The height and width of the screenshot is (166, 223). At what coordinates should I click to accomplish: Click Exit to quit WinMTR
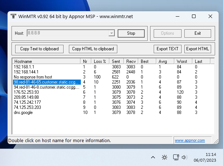[197, 33]
